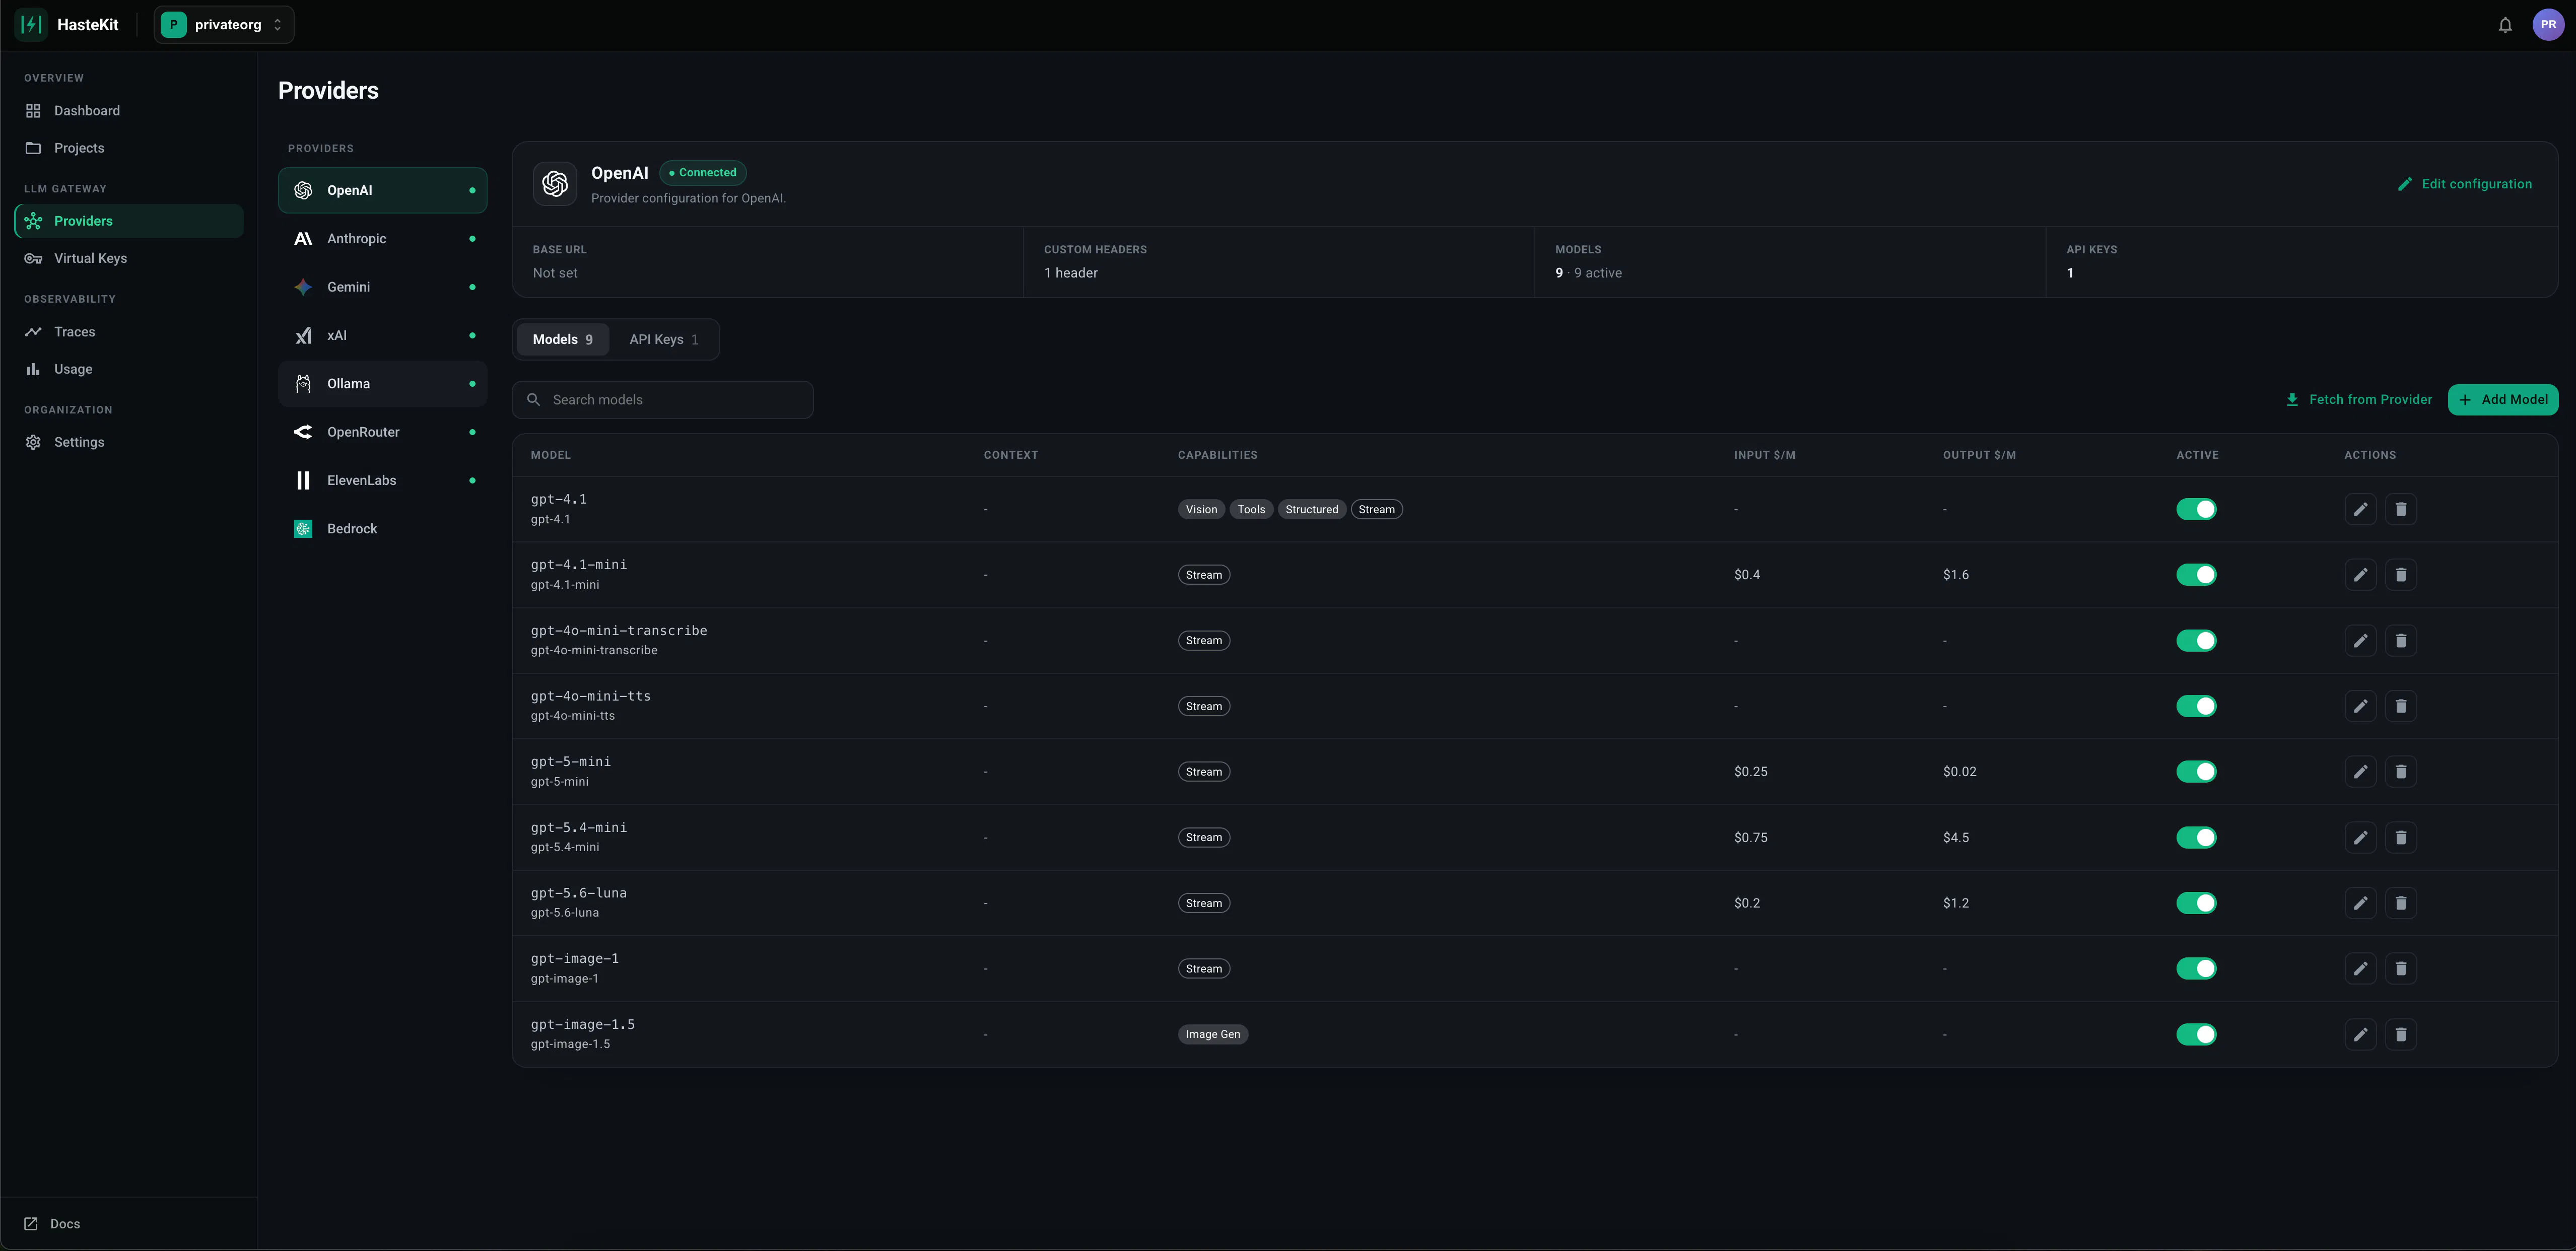The image size is (2576, 1251).
Task: Toggle gpt-5.6-luna active switch
Action: (x=2196, y=903)
